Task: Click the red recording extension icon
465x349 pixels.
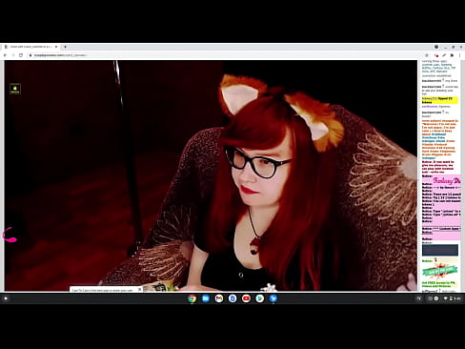Action: (x=436, y=55)
